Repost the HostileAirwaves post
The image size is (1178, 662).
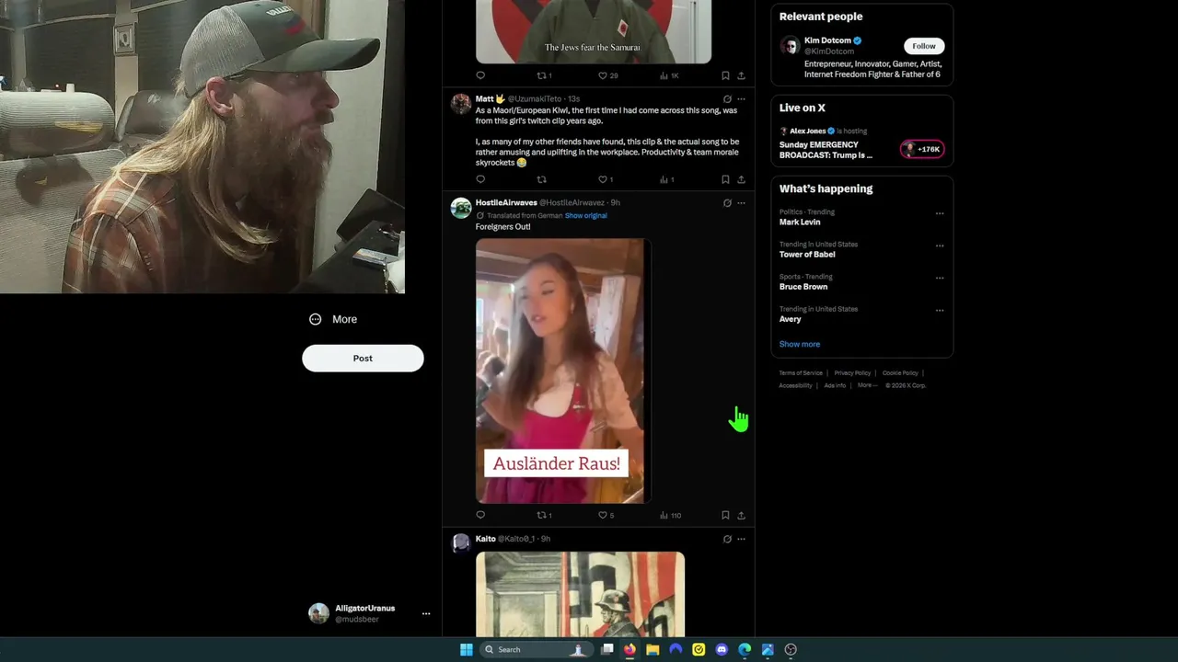pos(544,515)
